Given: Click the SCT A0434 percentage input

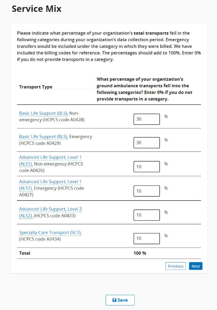Looking at the screenshot, I should tap(147, 238).
